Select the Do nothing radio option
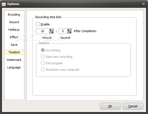Image resolution: width=148 pixels, height=114 pixels. (43, 50)
